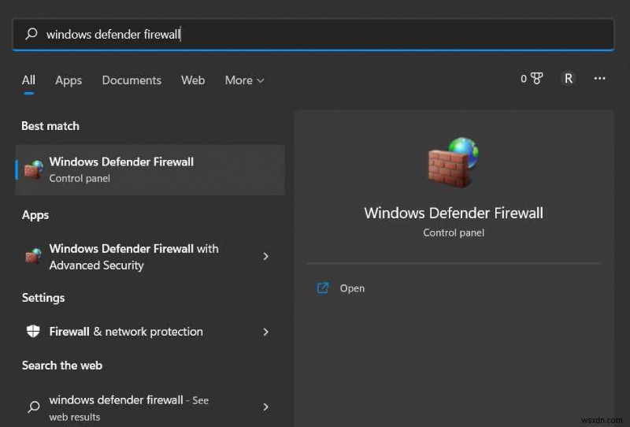Click the Apps section heading

[x=35, y=215]
